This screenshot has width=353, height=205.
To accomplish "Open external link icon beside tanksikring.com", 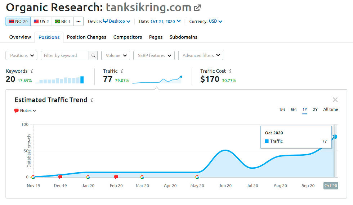I will pyautogui.click(x=198, y=7).
